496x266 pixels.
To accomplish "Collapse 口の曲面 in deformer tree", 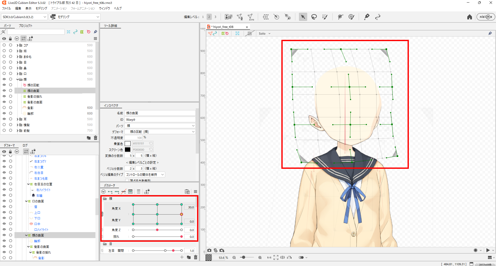I will [26, 201].
